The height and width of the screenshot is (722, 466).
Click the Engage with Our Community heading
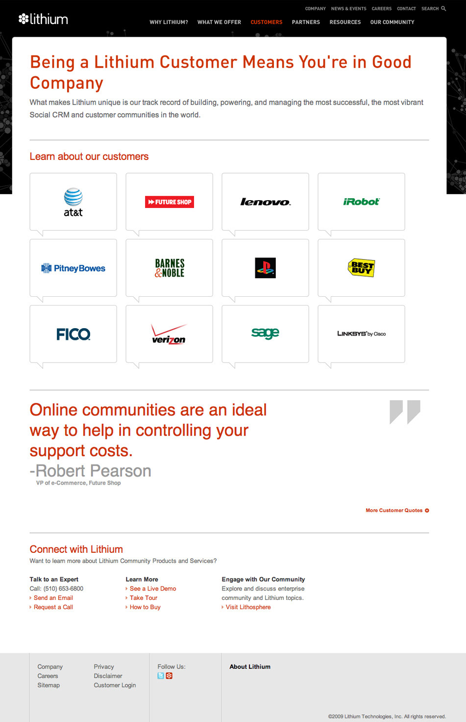tap(263, 579)
